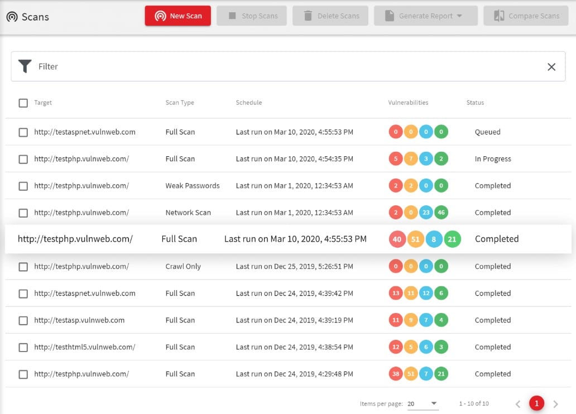This screenshot has height=414, width=576.
Task: Click red badge 5 in In Progress row
Action: [x=396, y=158]
